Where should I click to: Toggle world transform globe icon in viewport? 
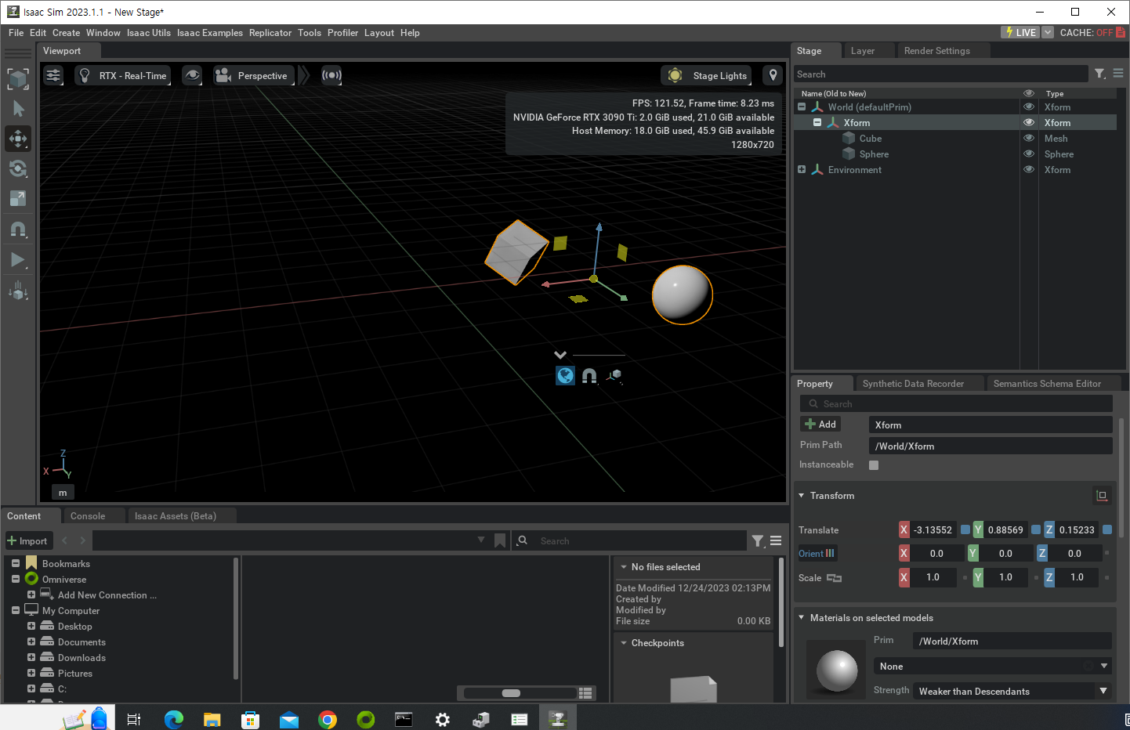click(565, 376)
